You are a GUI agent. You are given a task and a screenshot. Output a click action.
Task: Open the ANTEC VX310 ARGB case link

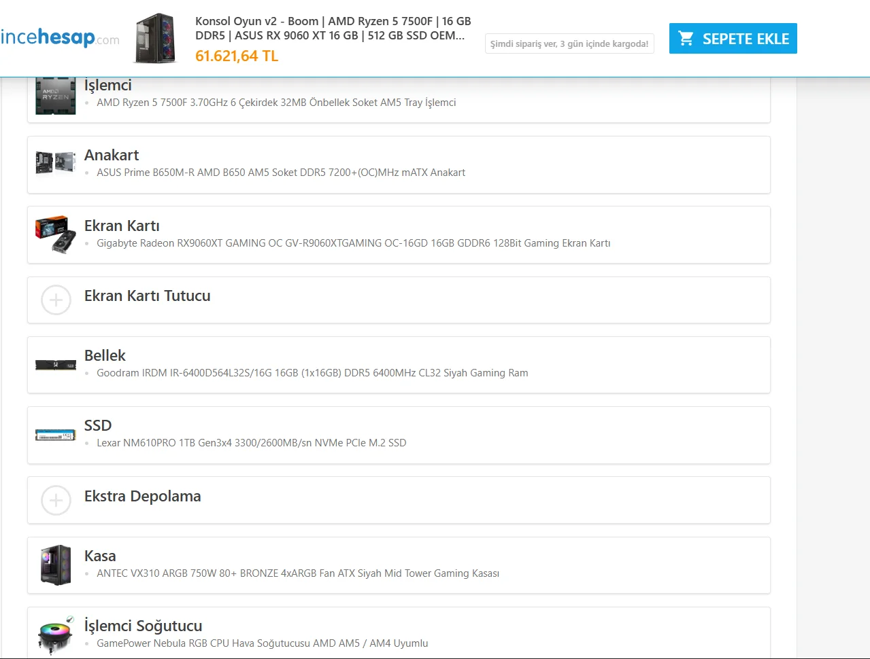coord(298,573)
